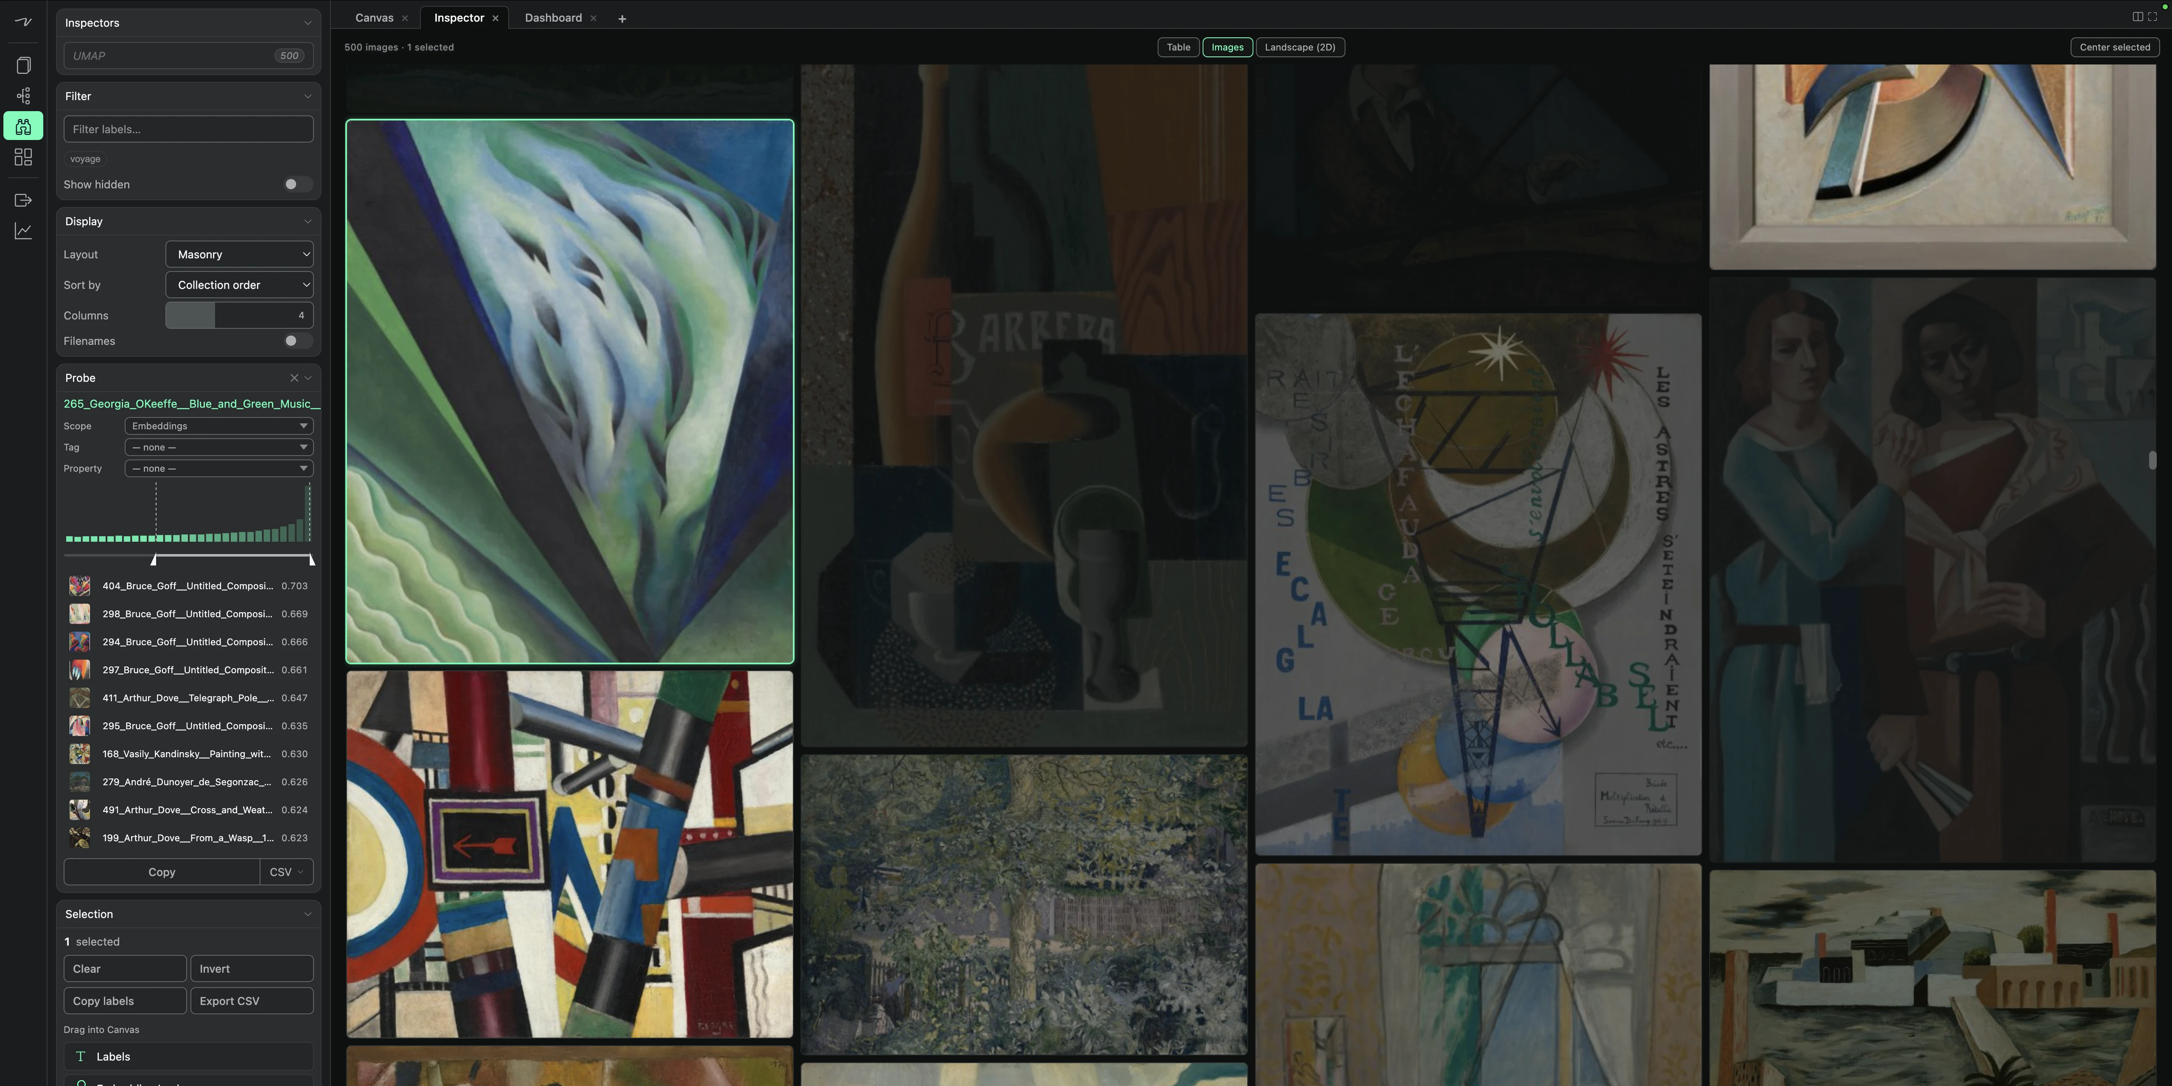Add a new tab with plus icon

click(622, 19)
